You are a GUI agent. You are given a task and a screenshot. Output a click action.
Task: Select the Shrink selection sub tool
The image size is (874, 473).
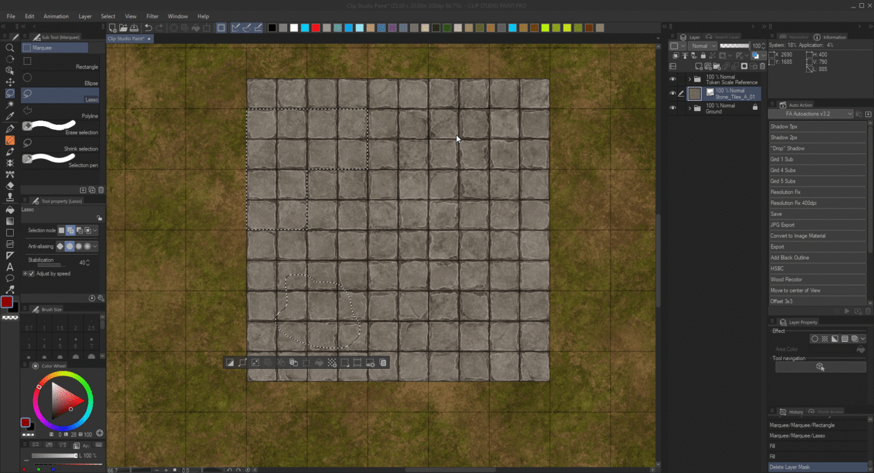pyautogui.click(x=60, y=145)
